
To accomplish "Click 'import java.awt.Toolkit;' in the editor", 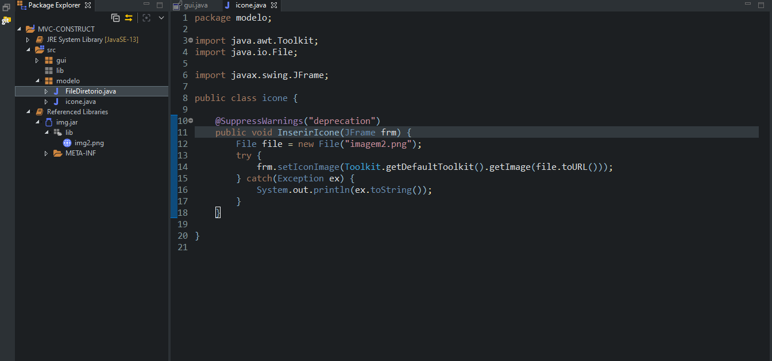I will (x=257, y=41).
